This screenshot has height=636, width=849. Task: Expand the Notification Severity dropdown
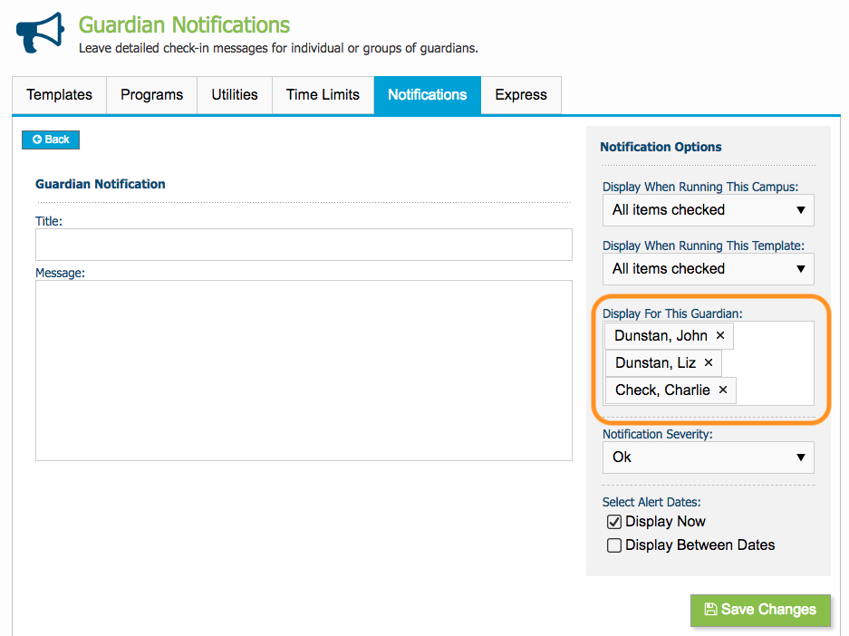709,458
